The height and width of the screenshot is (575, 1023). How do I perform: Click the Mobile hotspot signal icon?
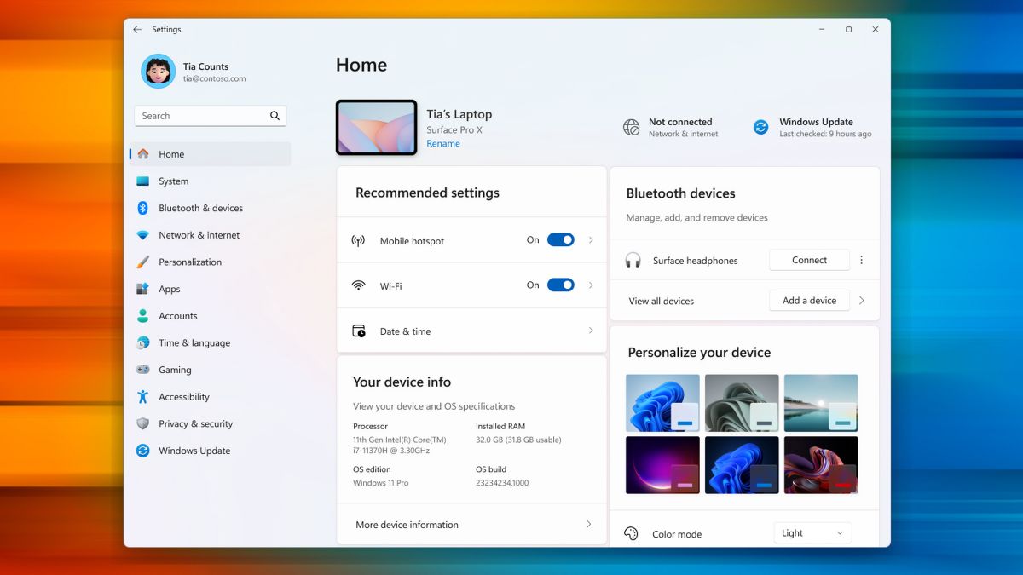[x=359, y=240]
